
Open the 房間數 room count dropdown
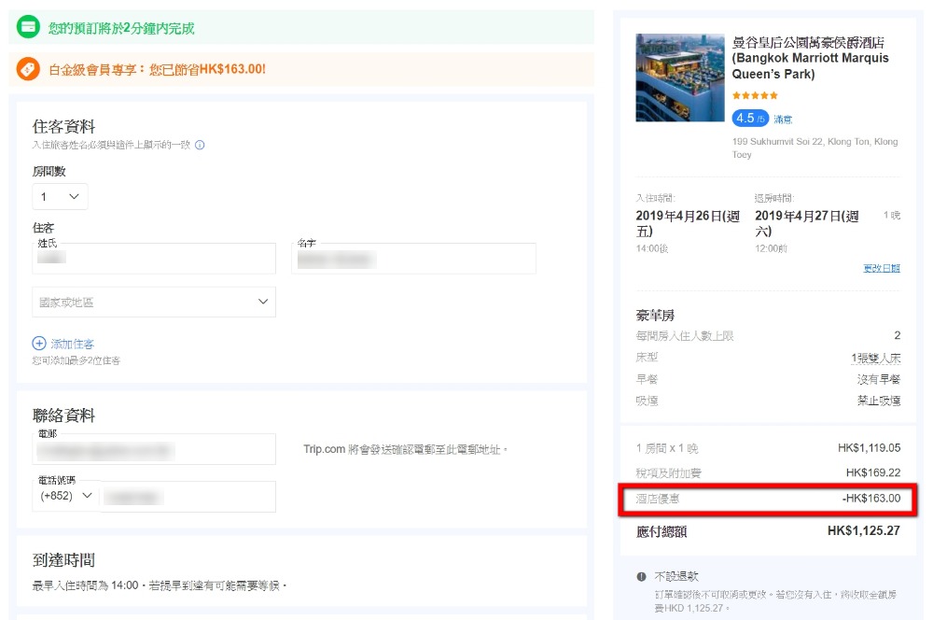(x=60, y=197)
